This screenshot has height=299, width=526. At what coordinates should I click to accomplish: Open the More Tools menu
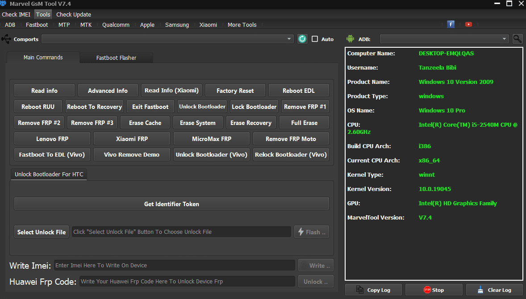point(242,25)
